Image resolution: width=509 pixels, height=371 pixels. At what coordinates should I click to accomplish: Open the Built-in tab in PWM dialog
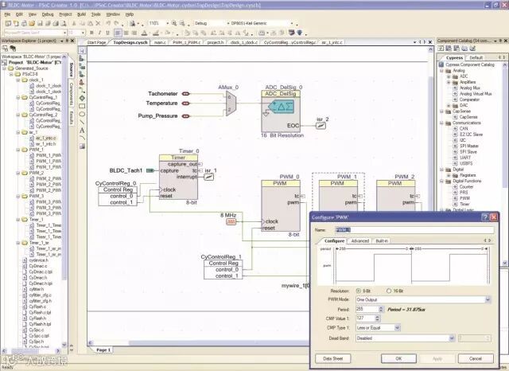pos(382,241)
